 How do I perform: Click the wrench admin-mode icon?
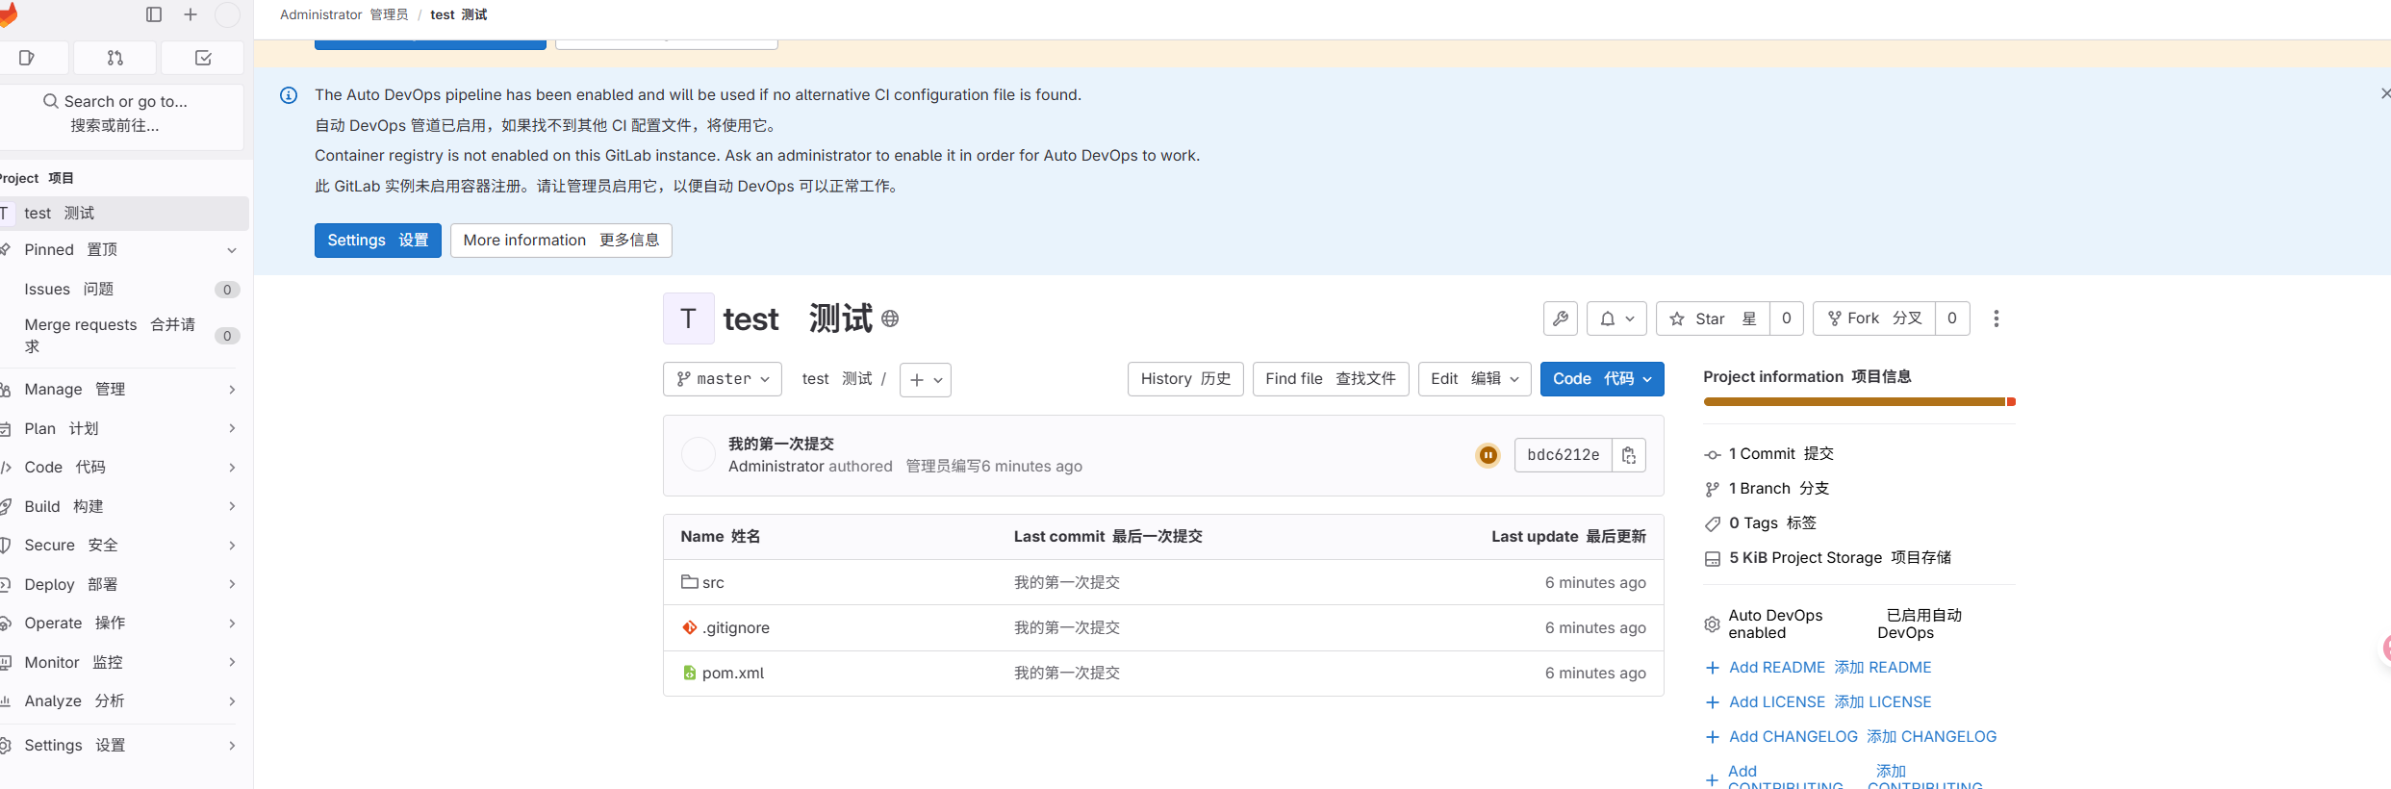coord(1560,318)
